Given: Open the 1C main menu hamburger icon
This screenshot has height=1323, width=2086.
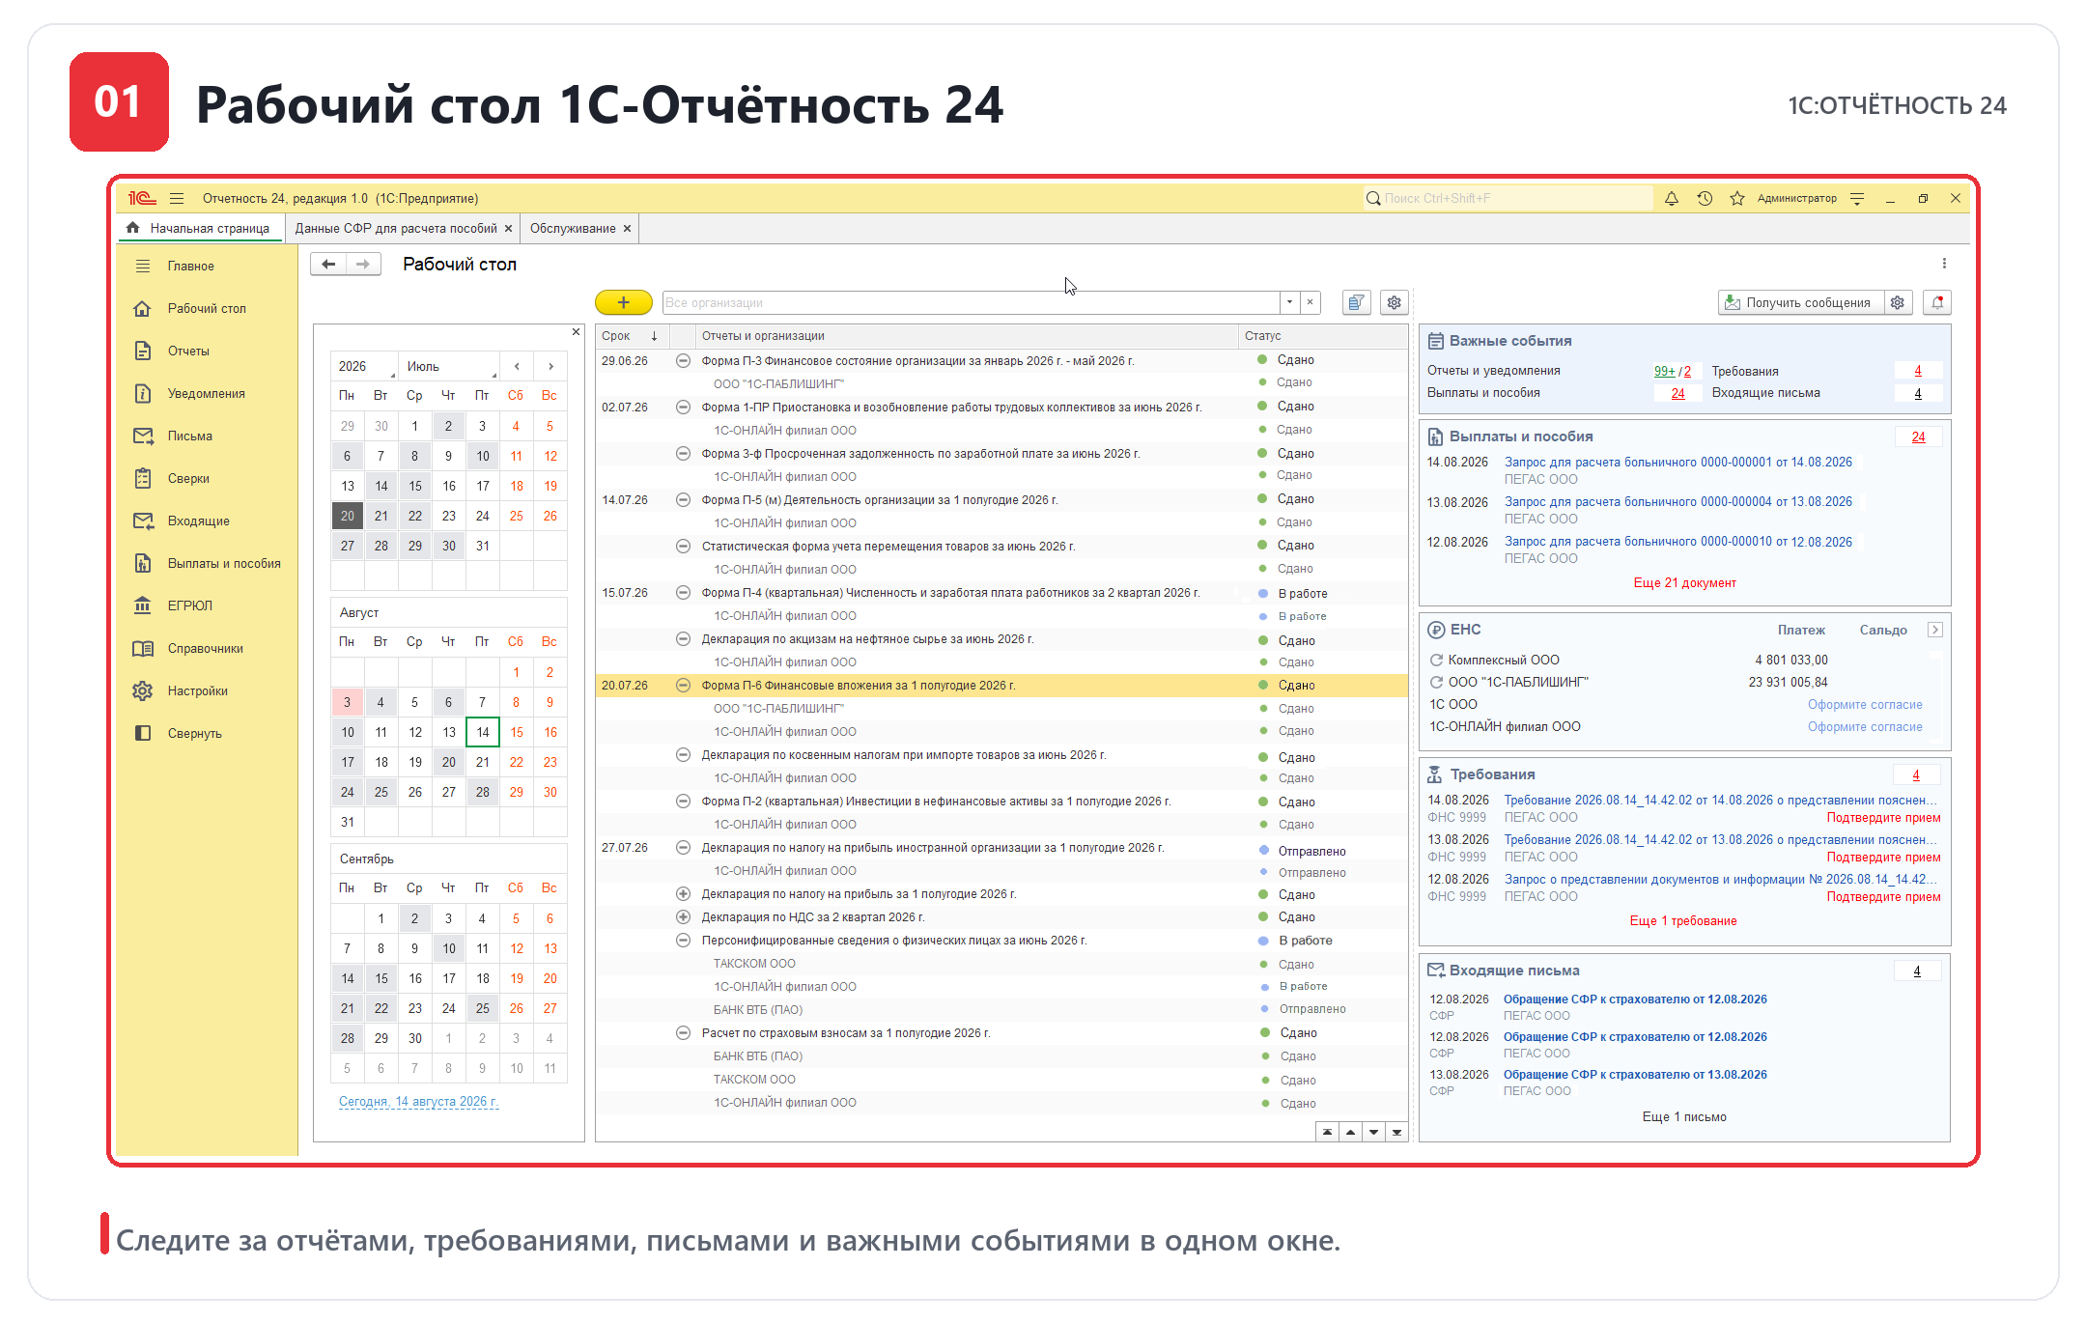Looking at the screenshot, I should (x=177, y=198).
